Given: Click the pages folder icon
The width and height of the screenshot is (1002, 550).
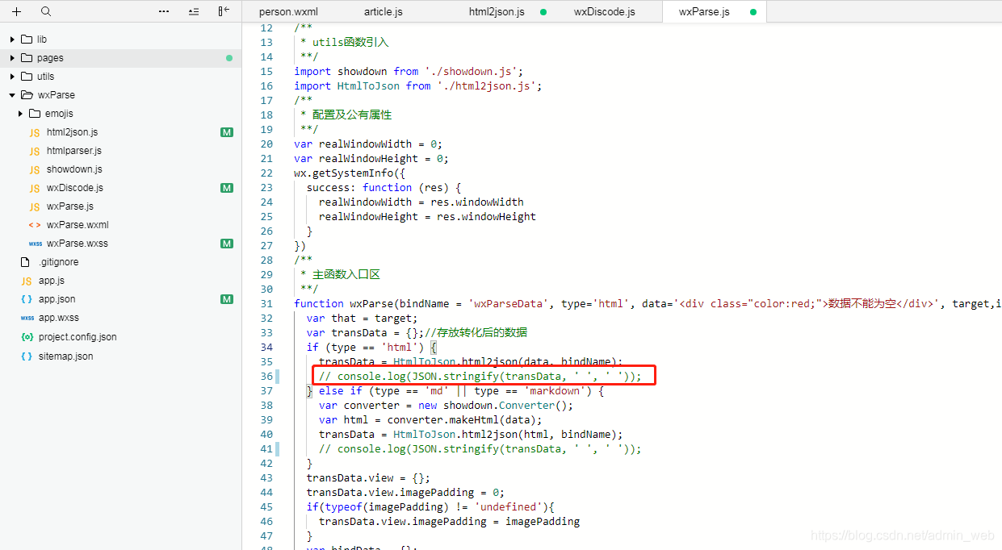Looking at the screenshot, I should click(x=27, y=57).
